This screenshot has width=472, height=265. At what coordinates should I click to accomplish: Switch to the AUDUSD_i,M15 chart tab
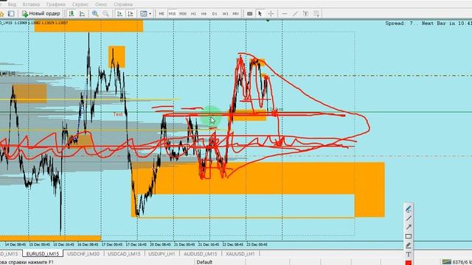coord(200,254)
